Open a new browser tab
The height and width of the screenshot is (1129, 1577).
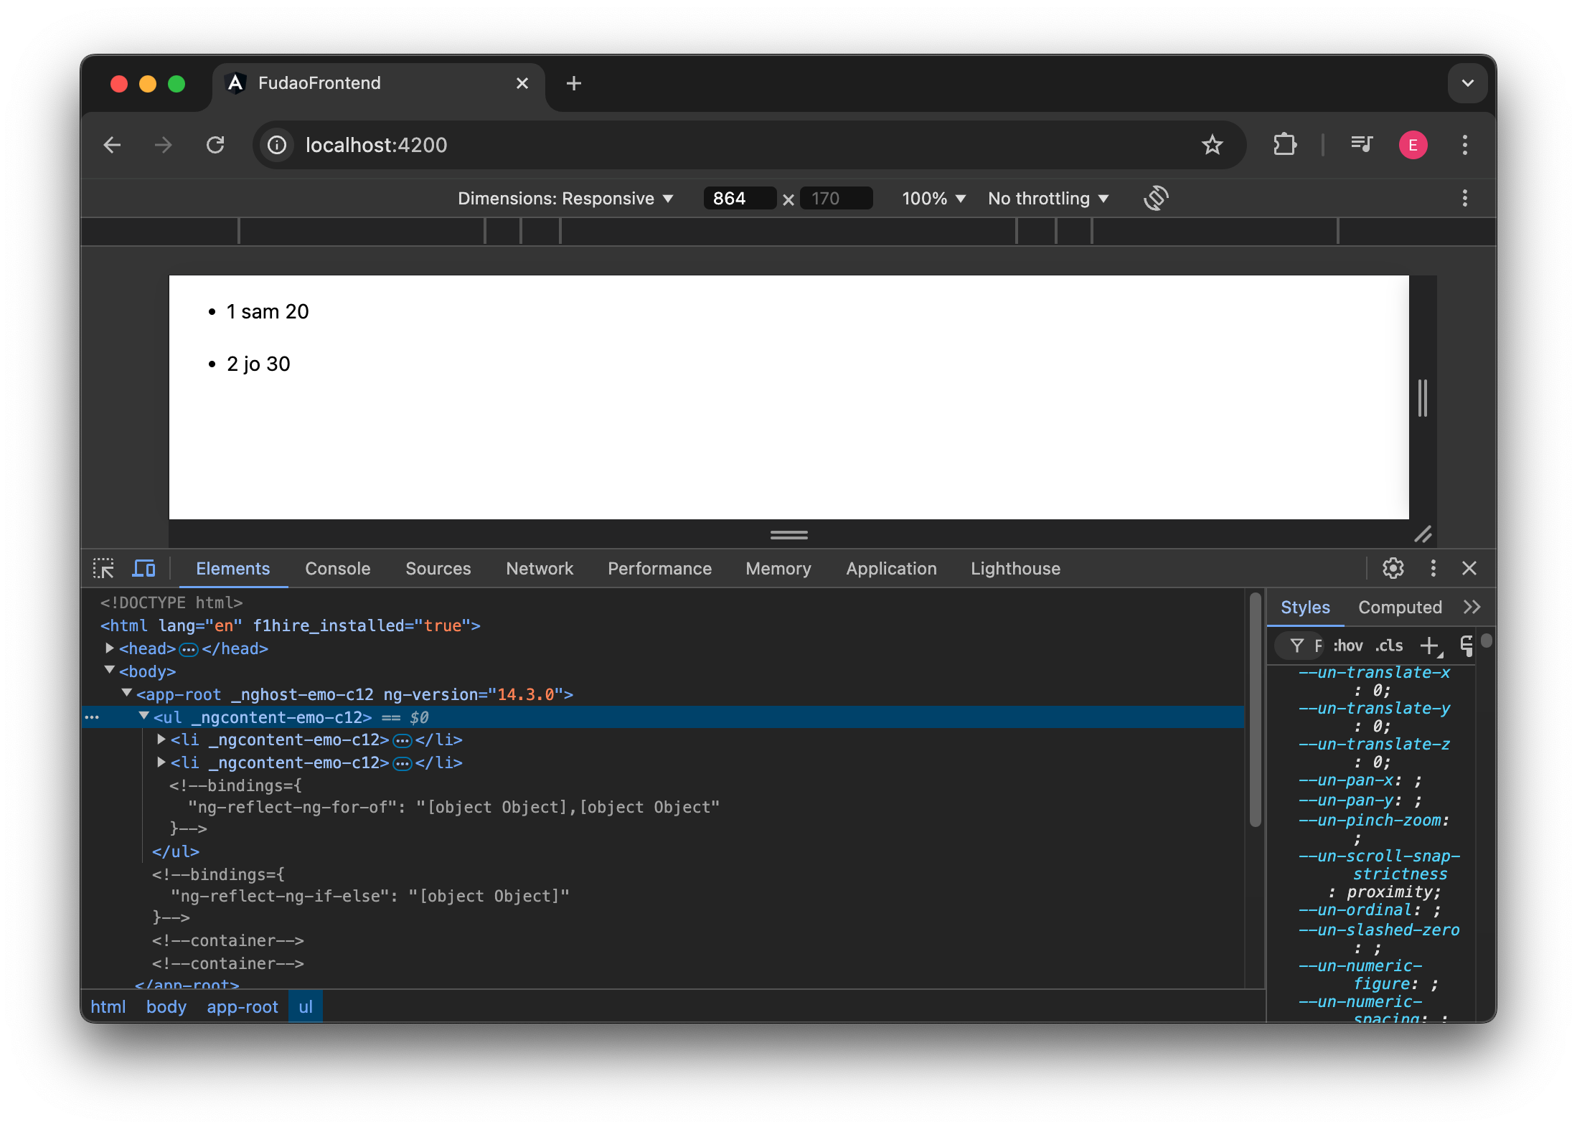coord(573,83)
